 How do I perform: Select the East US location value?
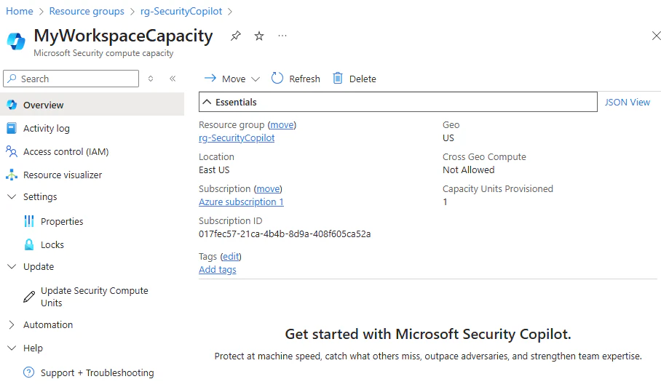tap(214, 169)
